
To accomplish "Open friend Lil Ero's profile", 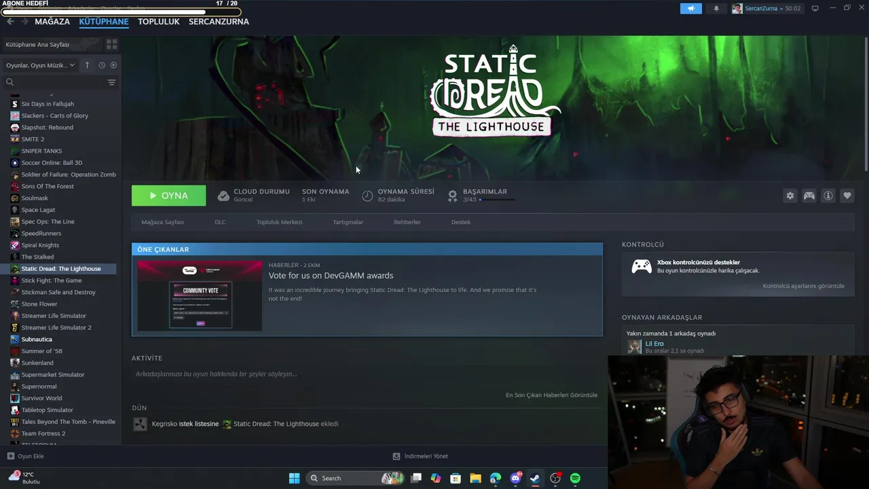I will pos(654,344).
